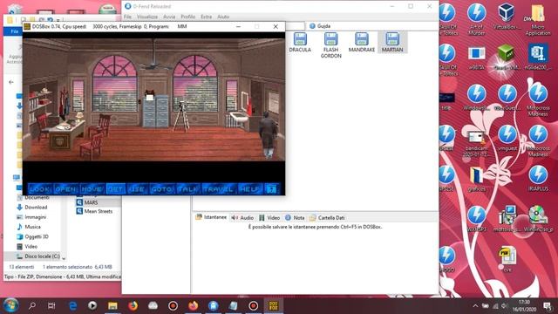Open the File tab in Explorer window
Screen dimensions: 558x314
pyautogui.click(x=14, y=31)
